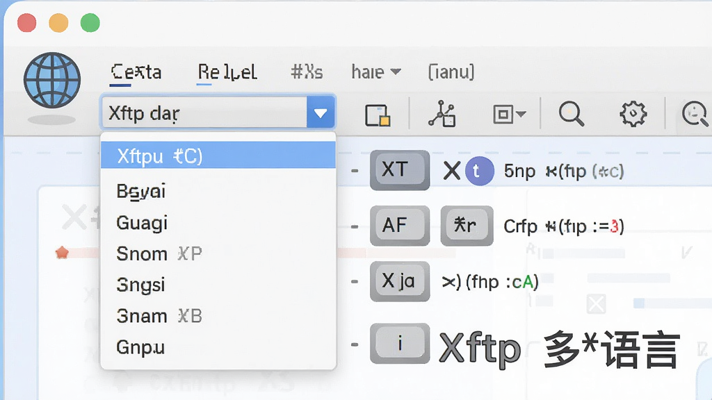Click the node branch toolbar icon
Screen dimensions: 712x400
pos(442,113)
